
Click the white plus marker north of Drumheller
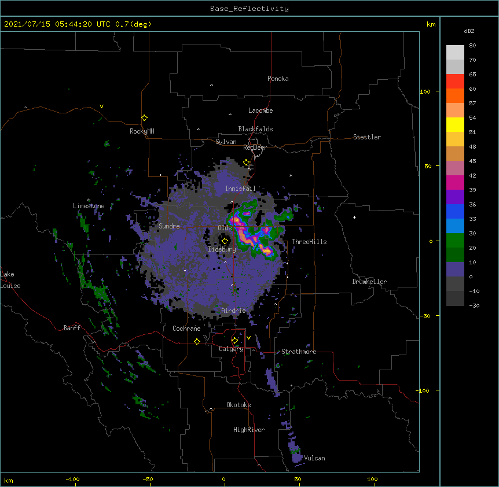pyautogui.click(x=354, y=217)
